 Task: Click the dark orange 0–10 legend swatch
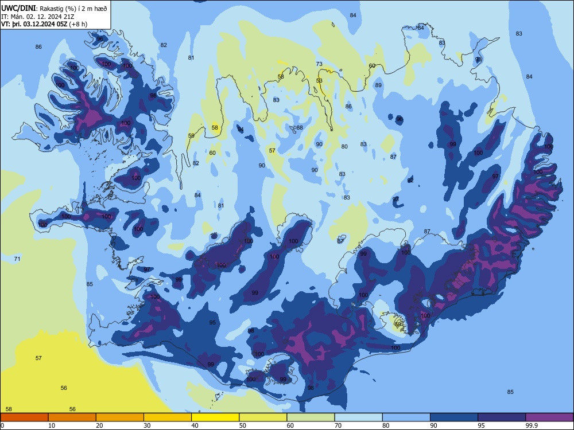coord(24,417)
